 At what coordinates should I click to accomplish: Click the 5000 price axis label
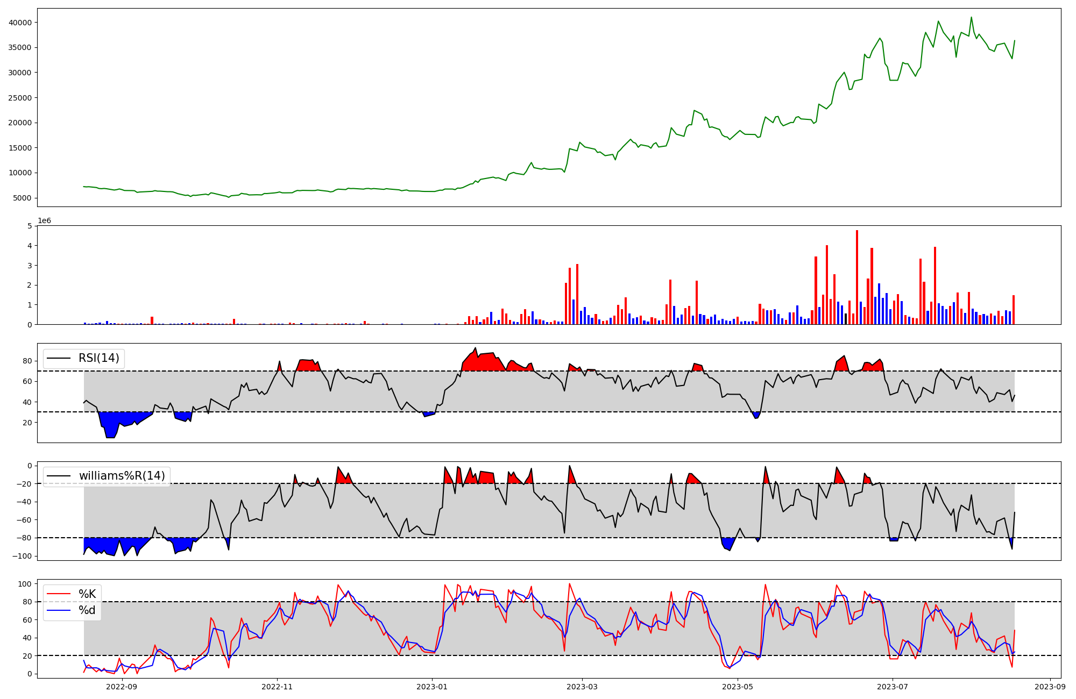[23, 198]
